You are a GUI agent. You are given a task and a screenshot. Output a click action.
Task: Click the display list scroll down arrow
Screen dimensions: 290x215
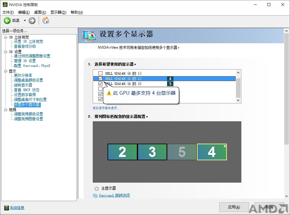click(x=238, y=100)
